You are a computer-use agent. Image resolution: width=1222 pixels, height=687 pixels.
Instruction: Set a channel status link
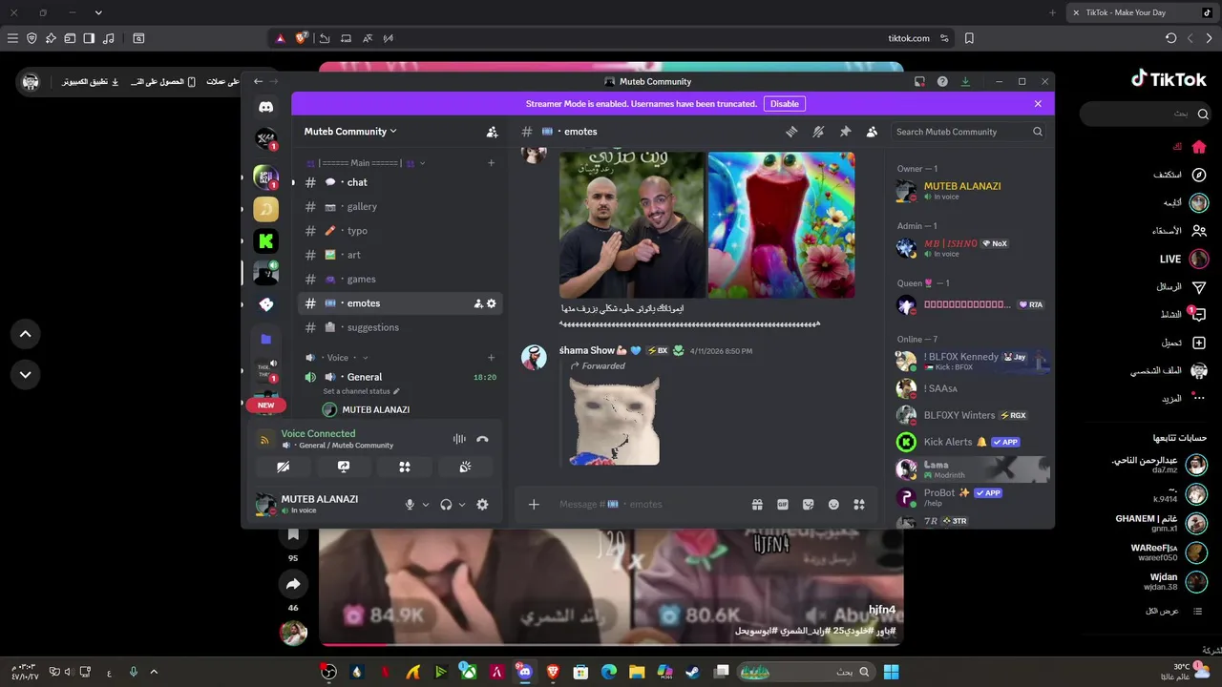point(362,391)
